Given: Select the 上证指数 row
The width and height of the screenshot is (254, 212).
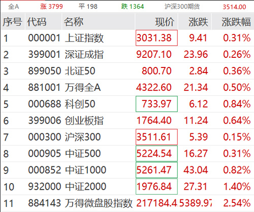Looking at the screenshot, I should [x=128, y=38].
